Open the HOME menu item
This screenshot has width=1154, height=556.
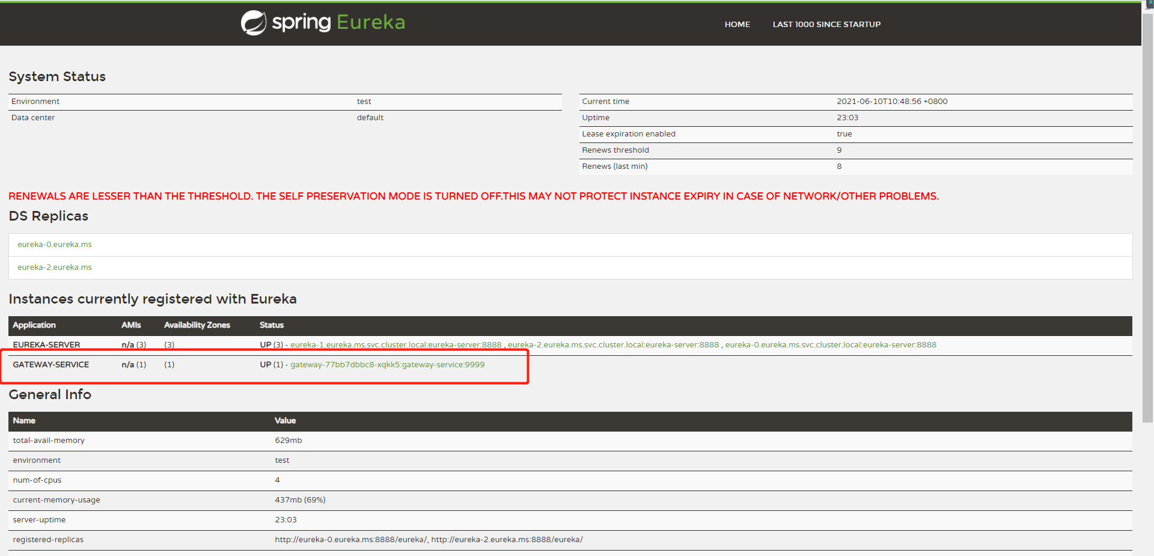pos(737,25)
